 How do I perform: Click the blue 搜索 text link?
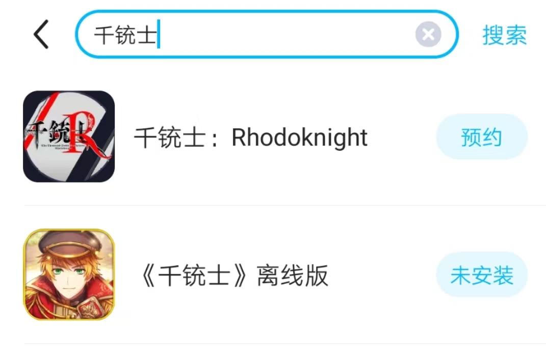[504, 35]
